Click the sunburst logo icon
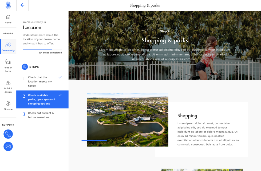Image resolution: width=261 pixels, height=171 pixels. 8,5
